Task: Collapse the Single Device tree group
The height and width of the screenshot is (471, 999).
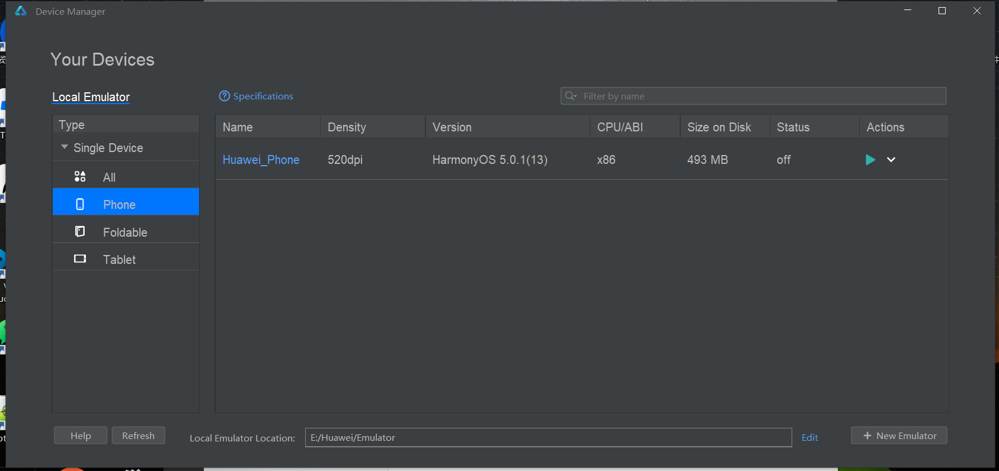Action: tap(65, 147)
